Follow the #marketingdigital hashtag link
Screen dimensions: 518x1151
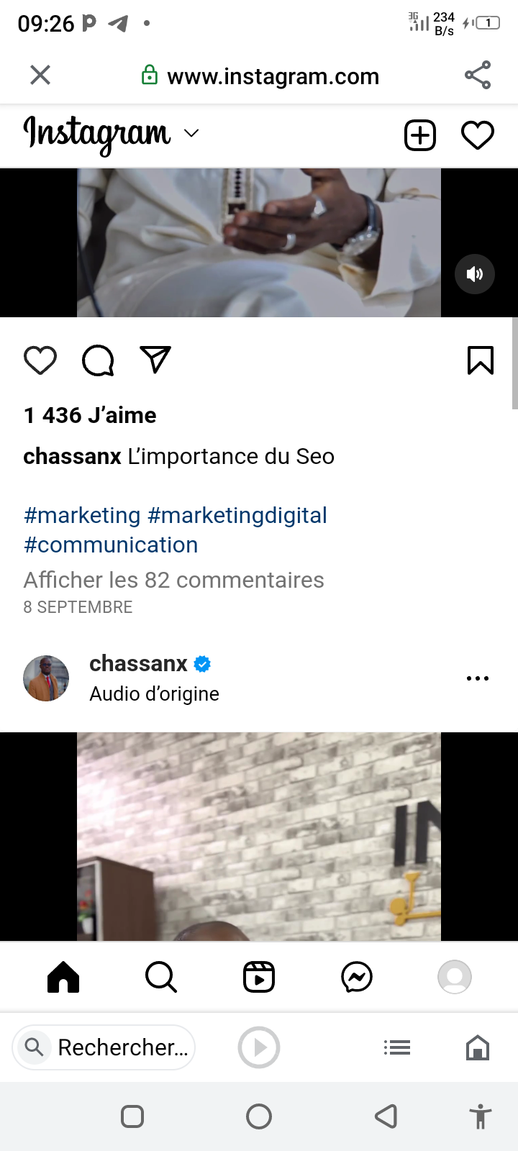click(x=237, y=515)
